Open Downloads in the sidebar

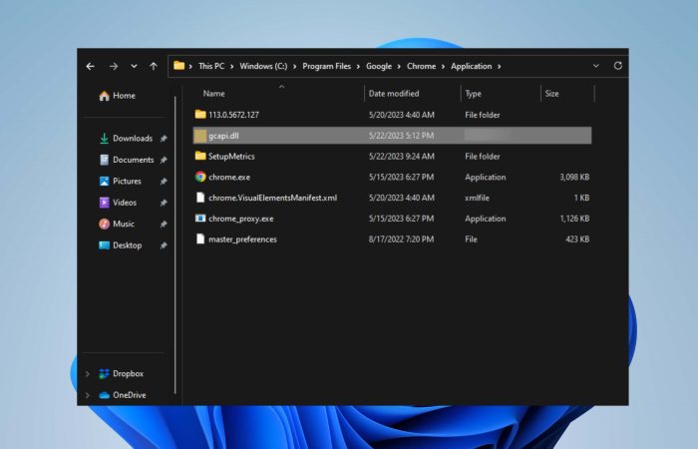133,139
